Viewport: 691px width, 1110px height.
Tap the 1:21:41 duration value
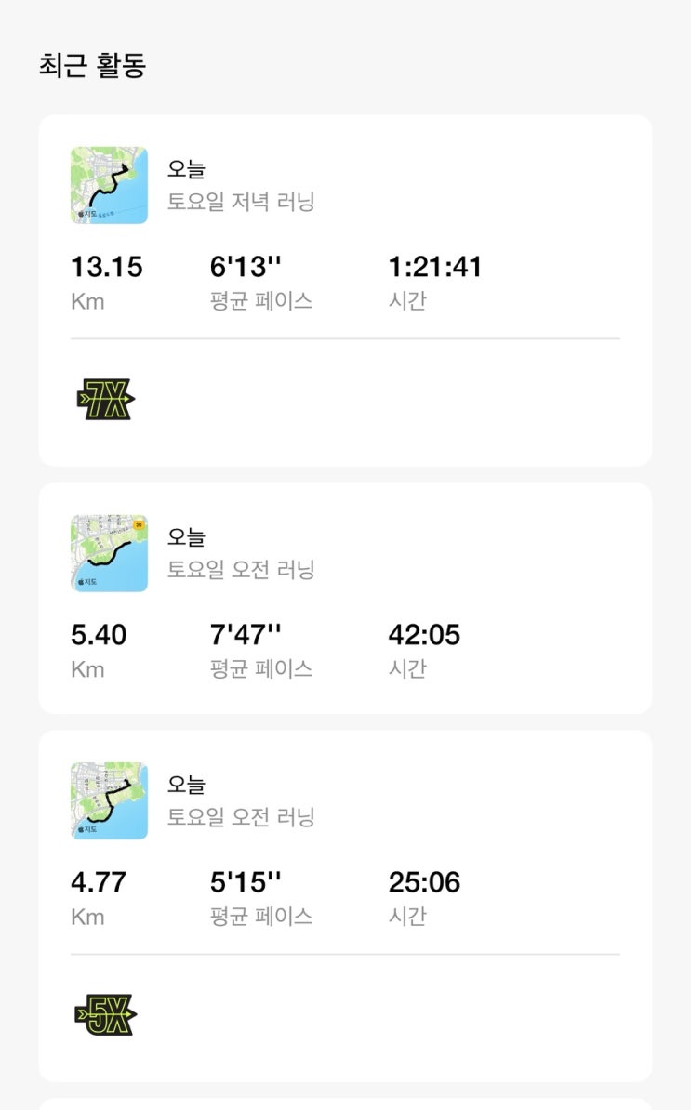(435, 268)
